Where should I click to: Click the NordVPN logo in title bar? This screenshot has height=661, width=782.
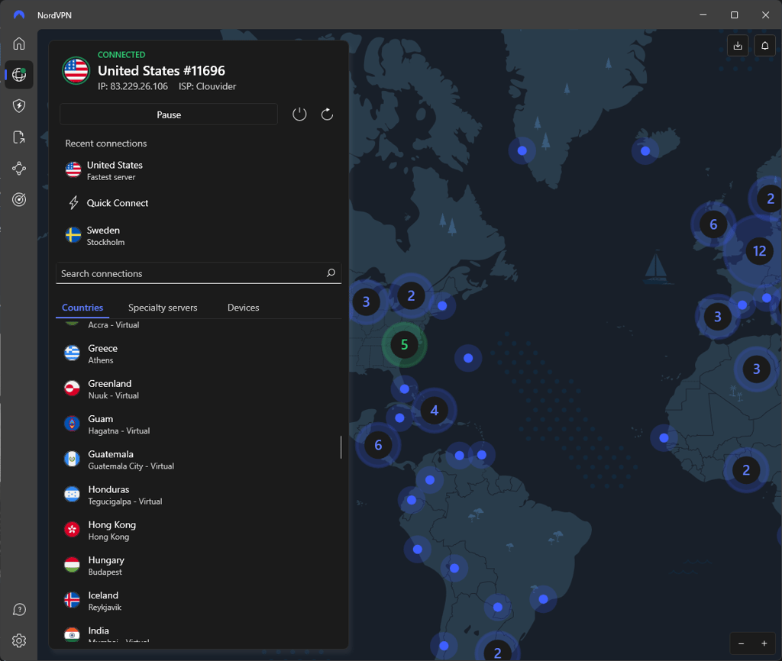(x=19, y=15)
